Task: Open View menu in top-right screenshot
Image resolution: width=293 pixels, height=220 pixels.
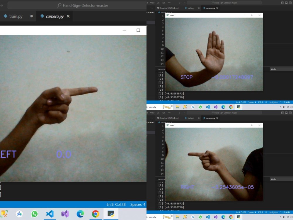Action: point(152,3)
